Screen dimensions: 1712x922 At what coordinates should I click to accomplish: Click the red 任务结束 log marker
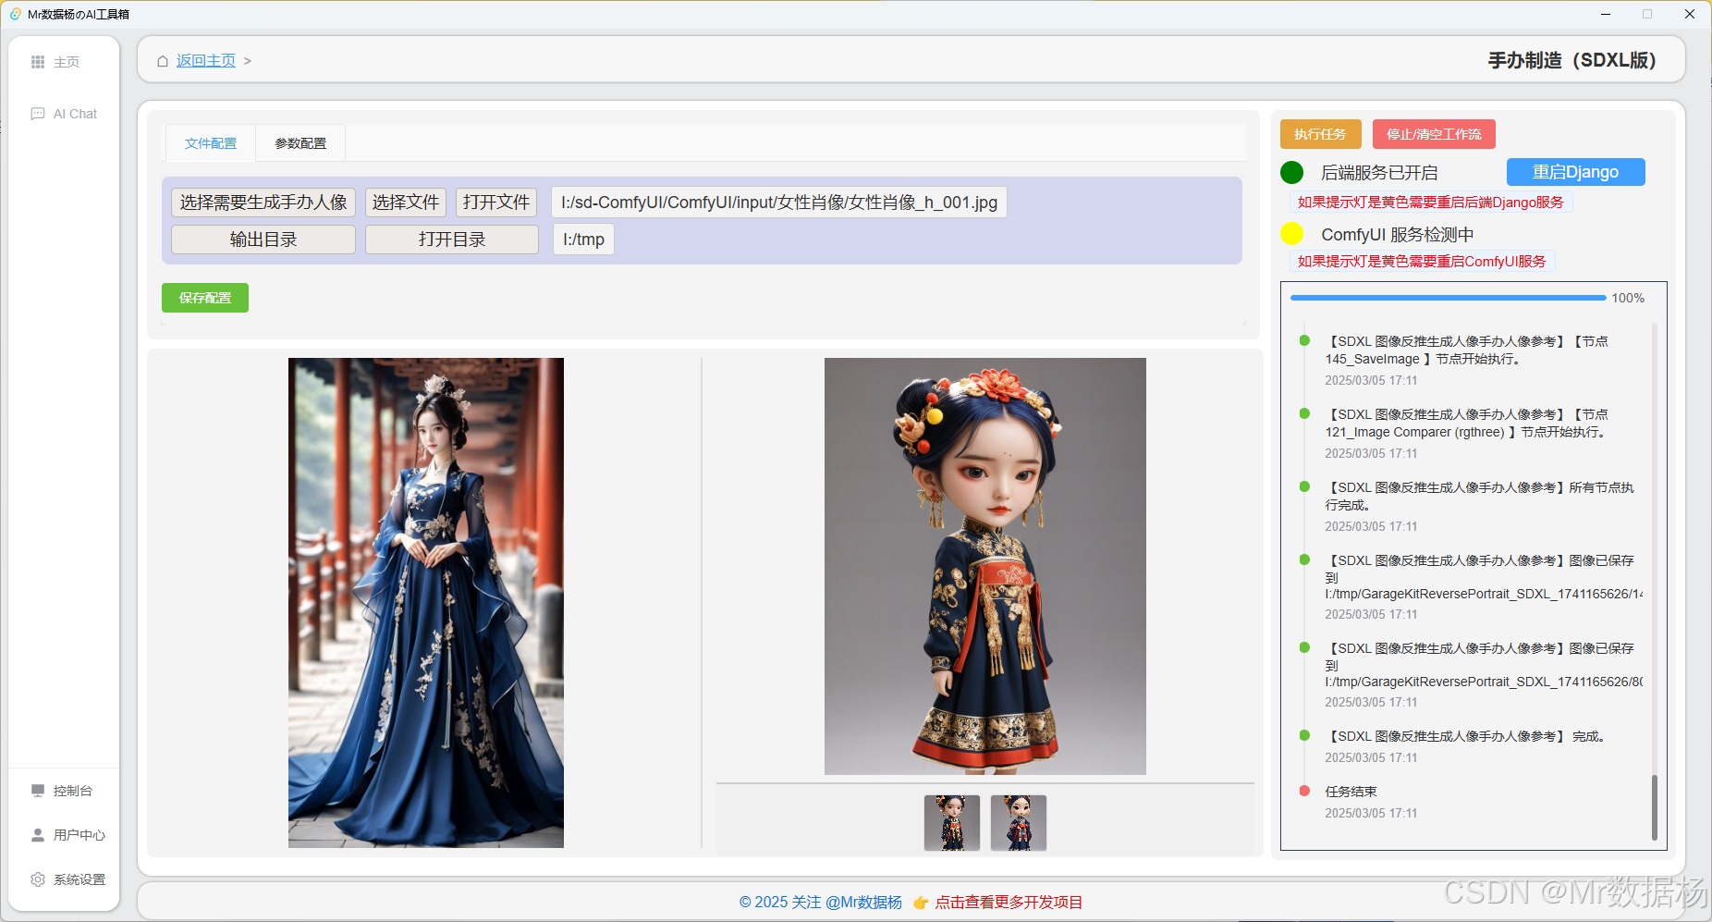click(1304, 791)
